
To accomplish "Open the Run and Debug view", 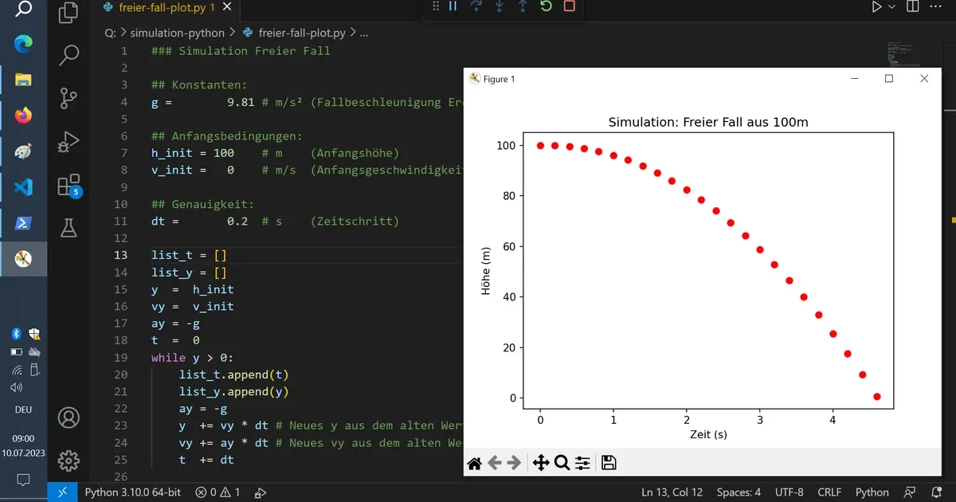I will tap(69, 143).
